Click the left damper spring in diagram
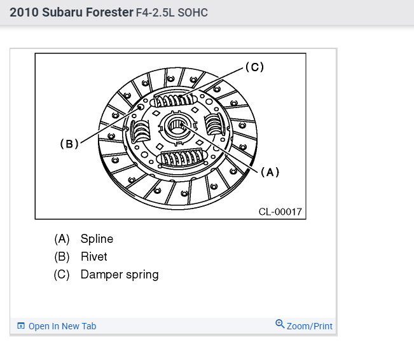414x349 pixels. tap(141, 130)
